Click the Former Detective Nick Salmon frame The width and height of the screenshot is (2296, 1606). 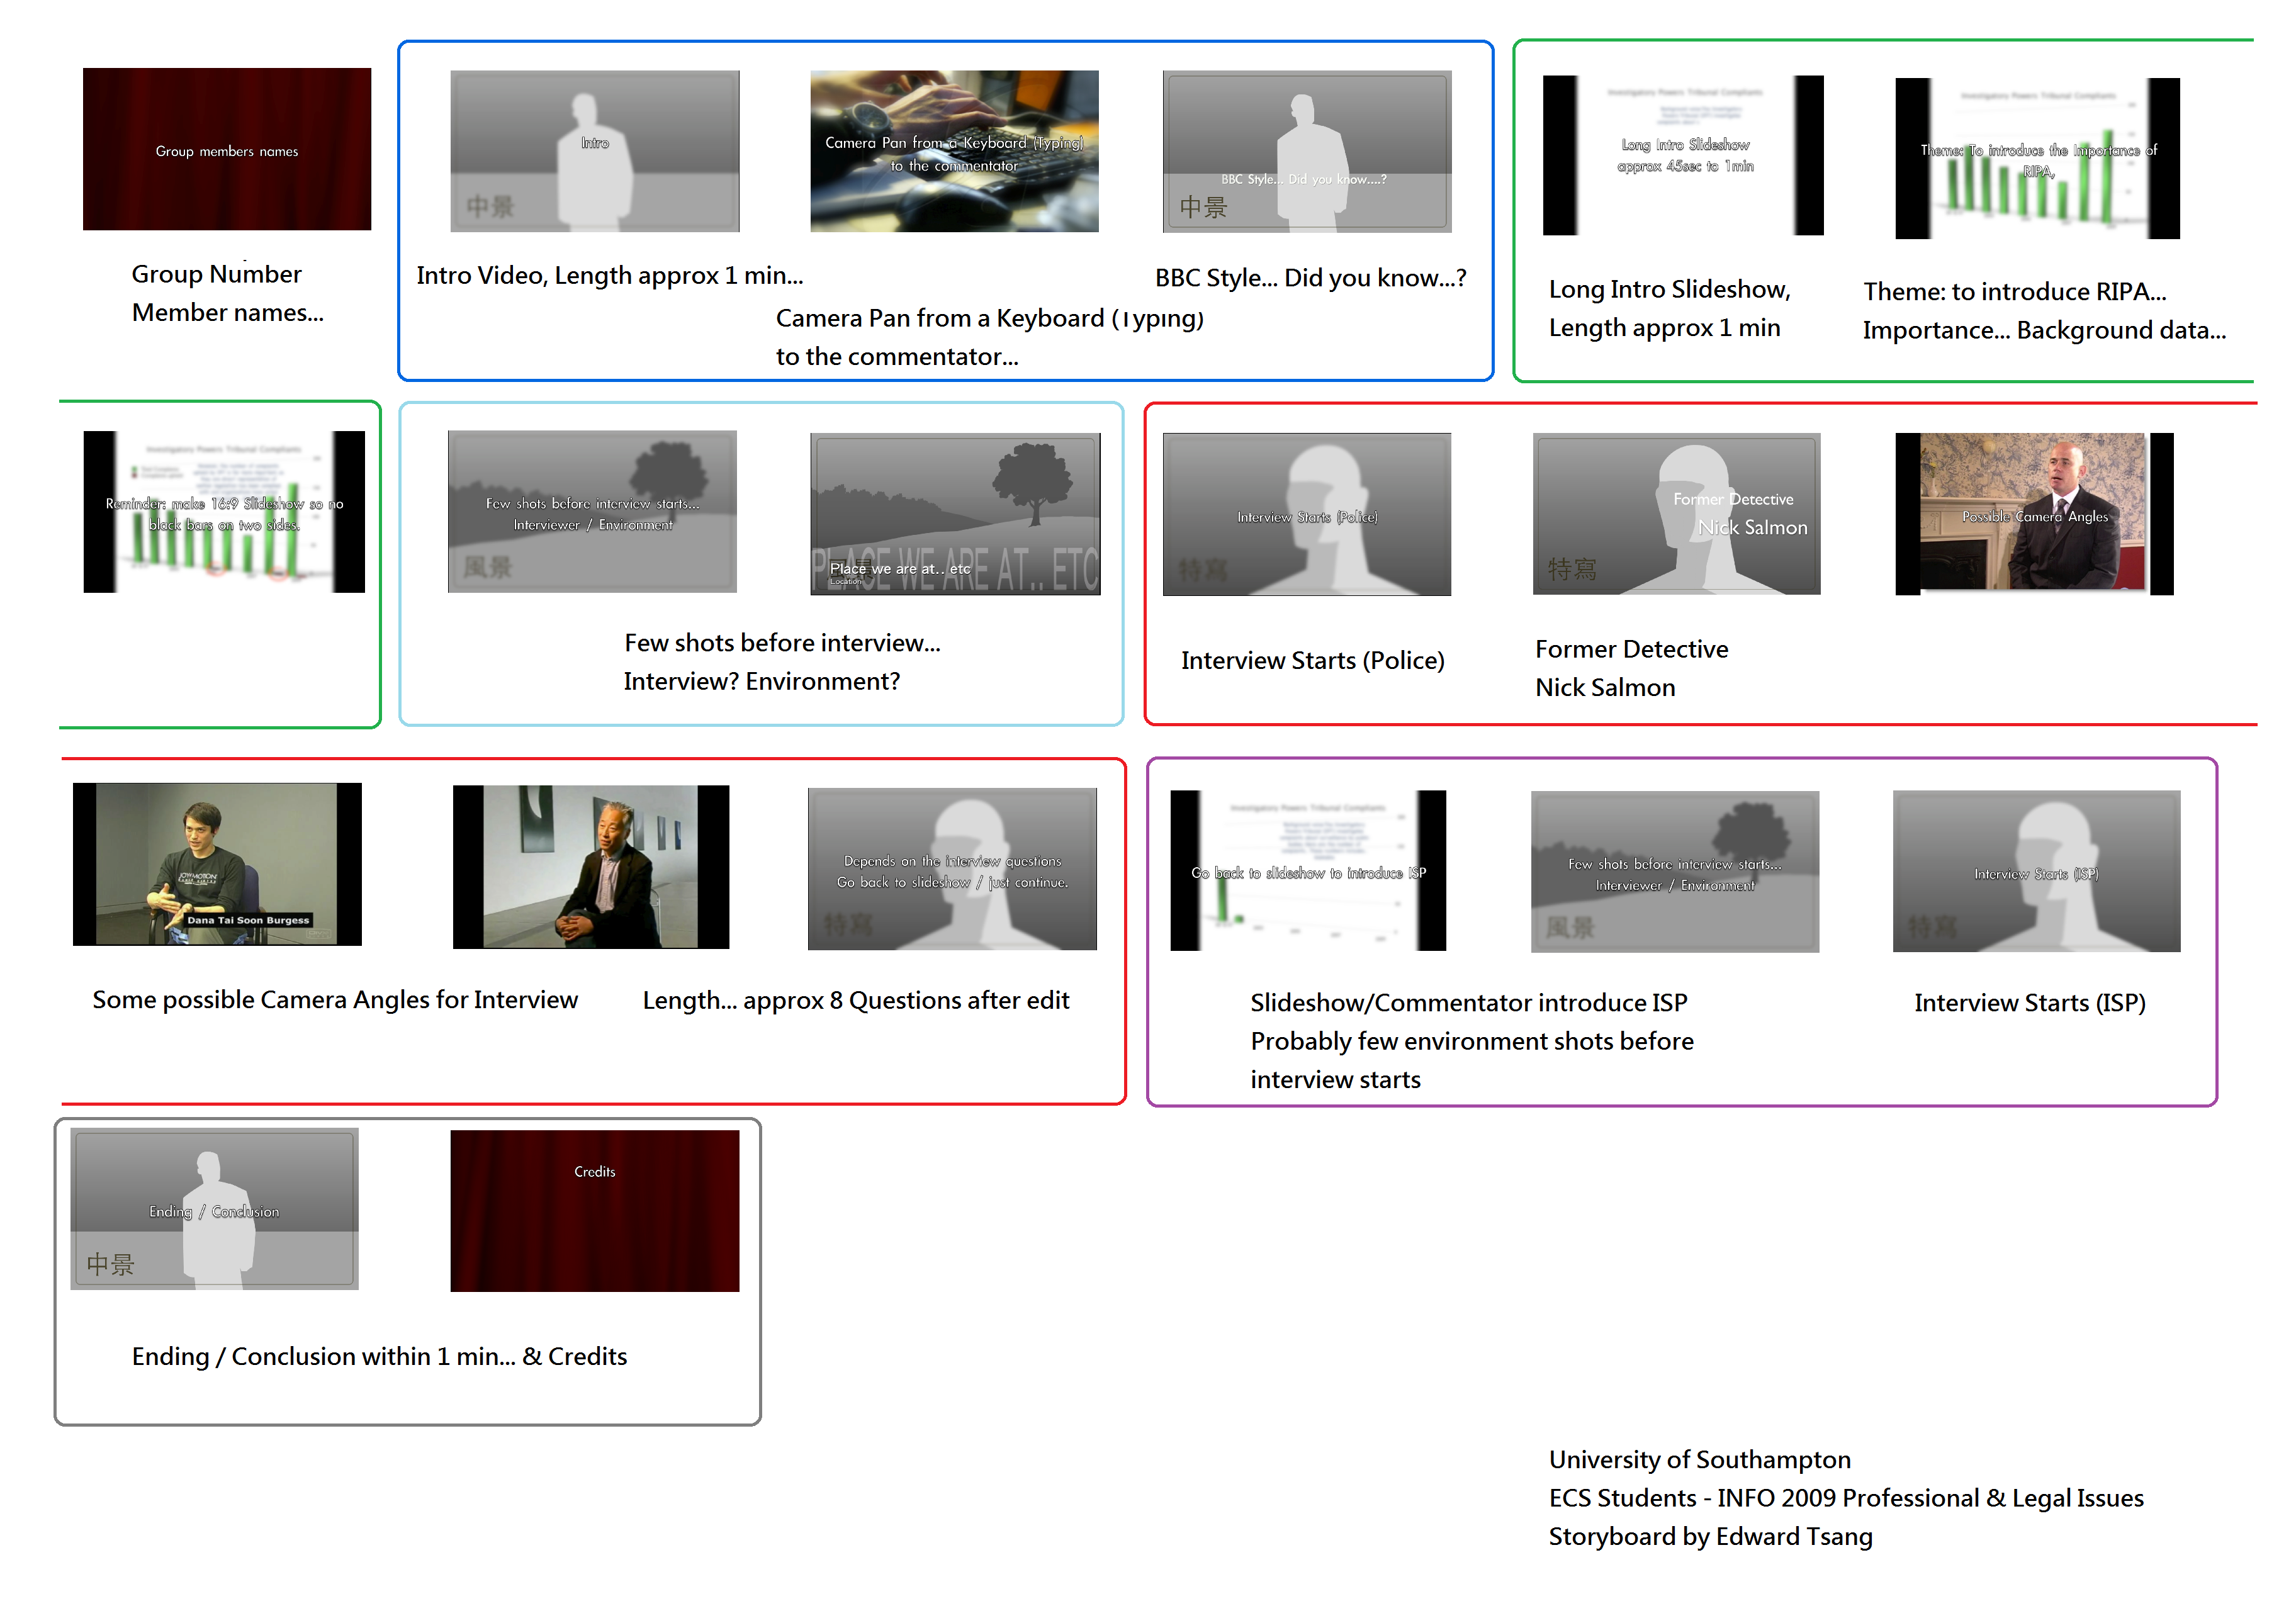pyautogui.click(x=1676, y=514)
